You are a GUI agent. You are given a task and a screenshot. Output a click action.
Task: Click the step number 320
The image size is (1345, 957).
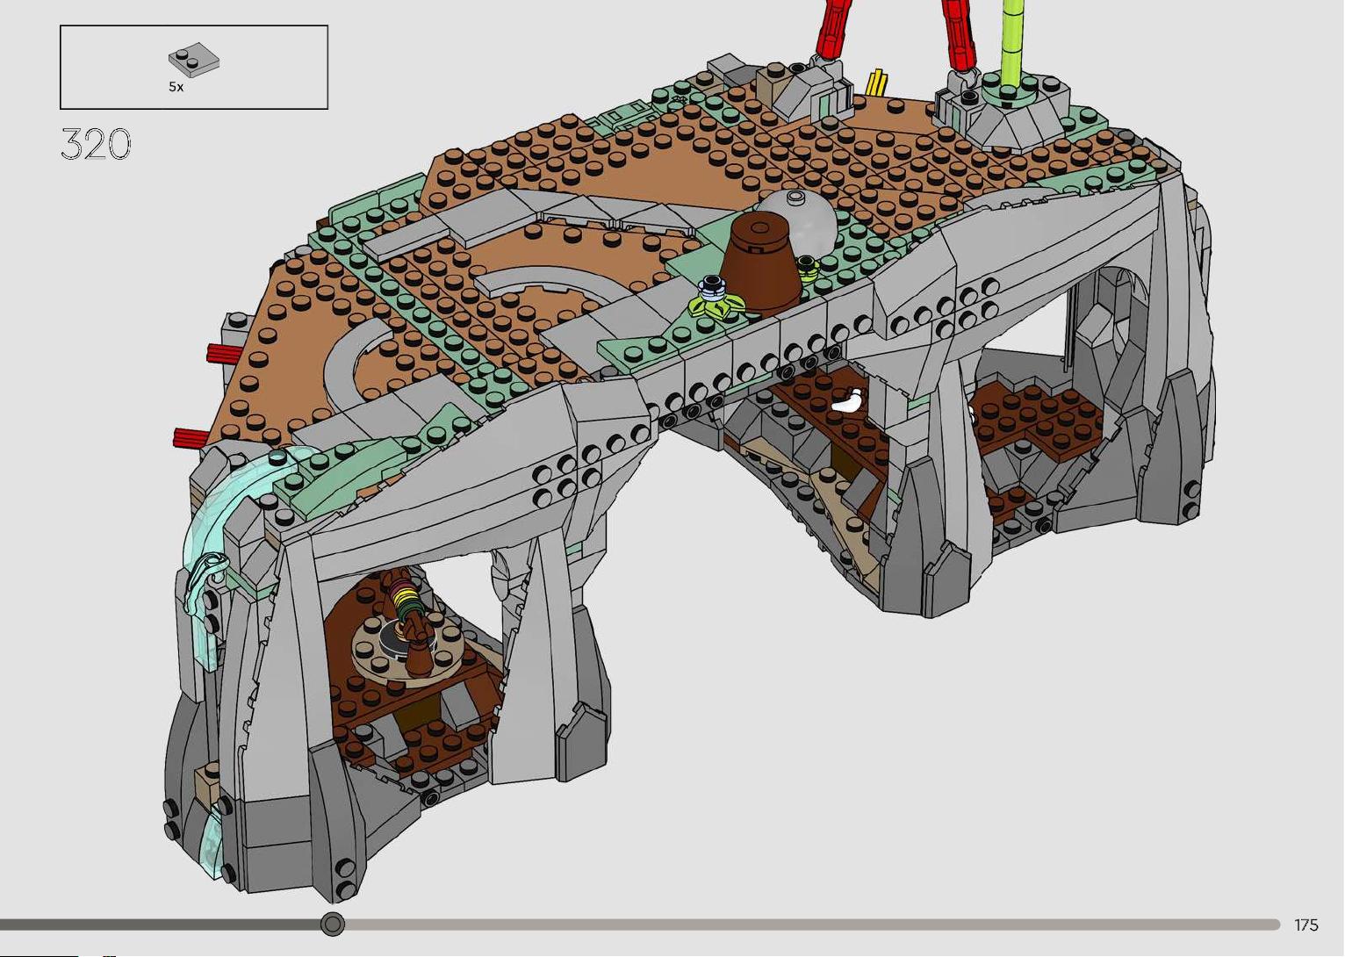coord(96,144)
